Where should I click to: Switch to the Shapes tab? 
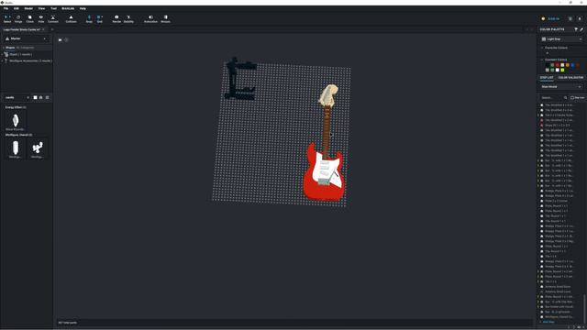(x=10, y=48)
